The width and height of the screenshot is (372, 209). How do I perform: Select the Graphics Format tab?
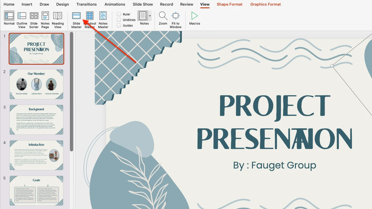[x=265, y=4]
